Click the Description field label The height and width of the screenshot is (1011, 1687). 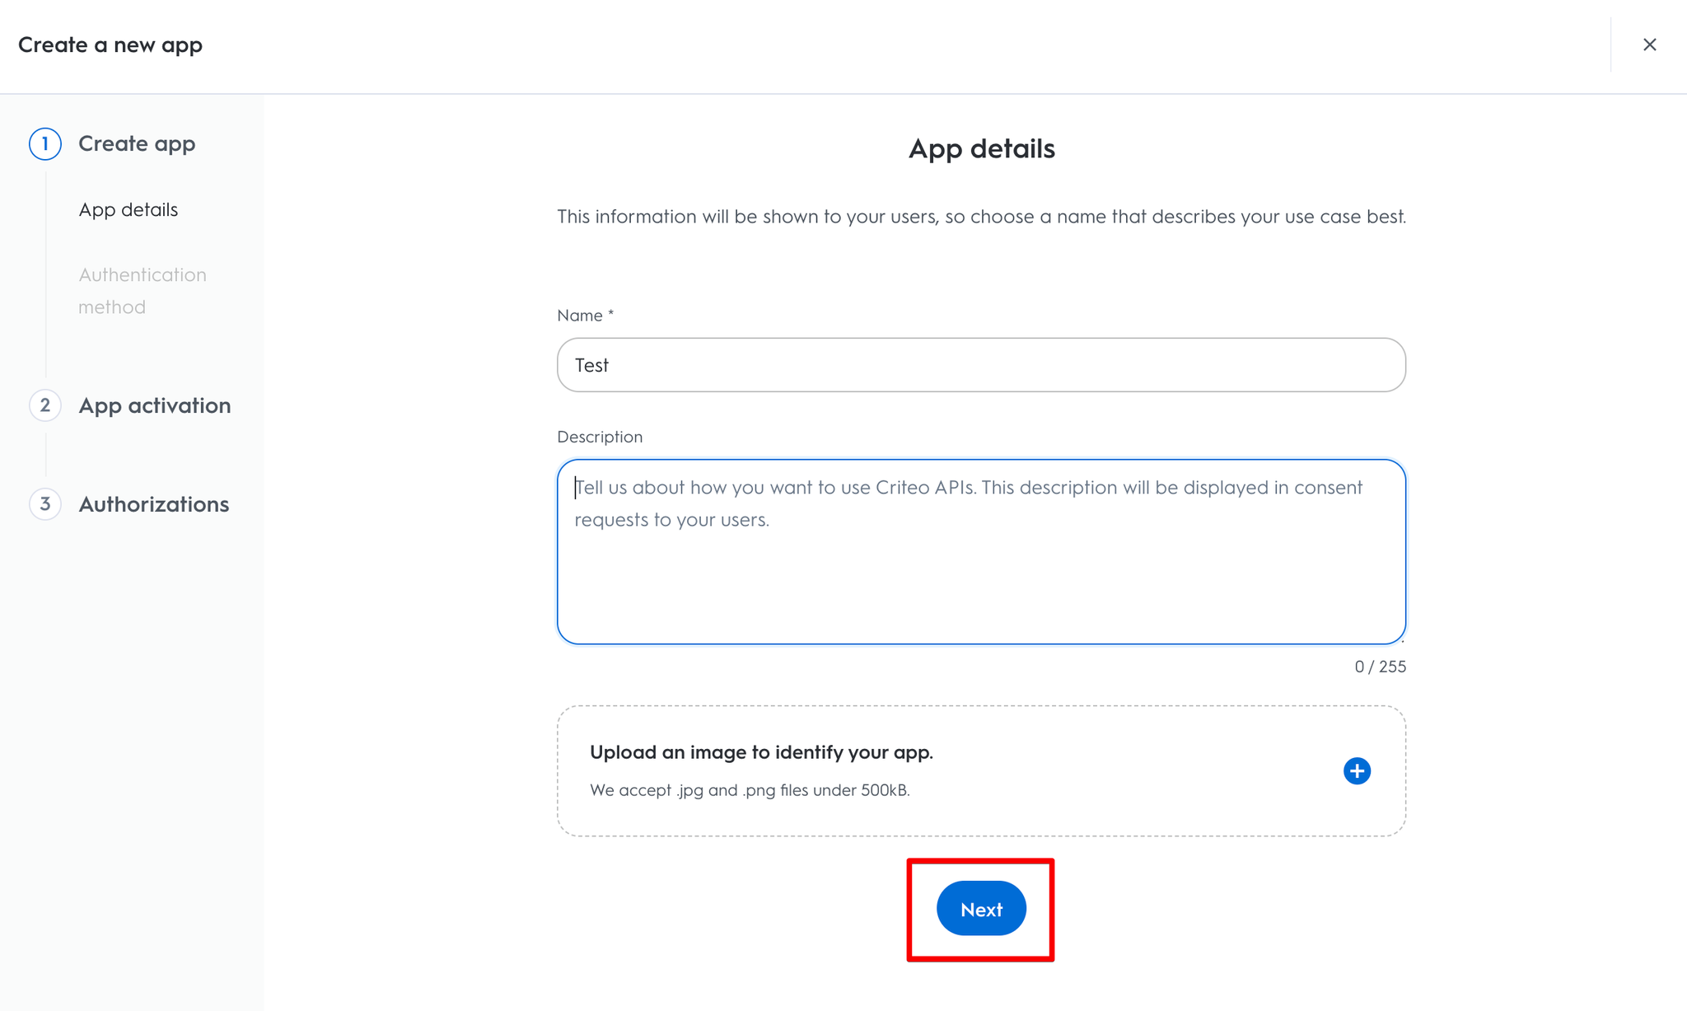pyautogui.click(x=600, y=437)
